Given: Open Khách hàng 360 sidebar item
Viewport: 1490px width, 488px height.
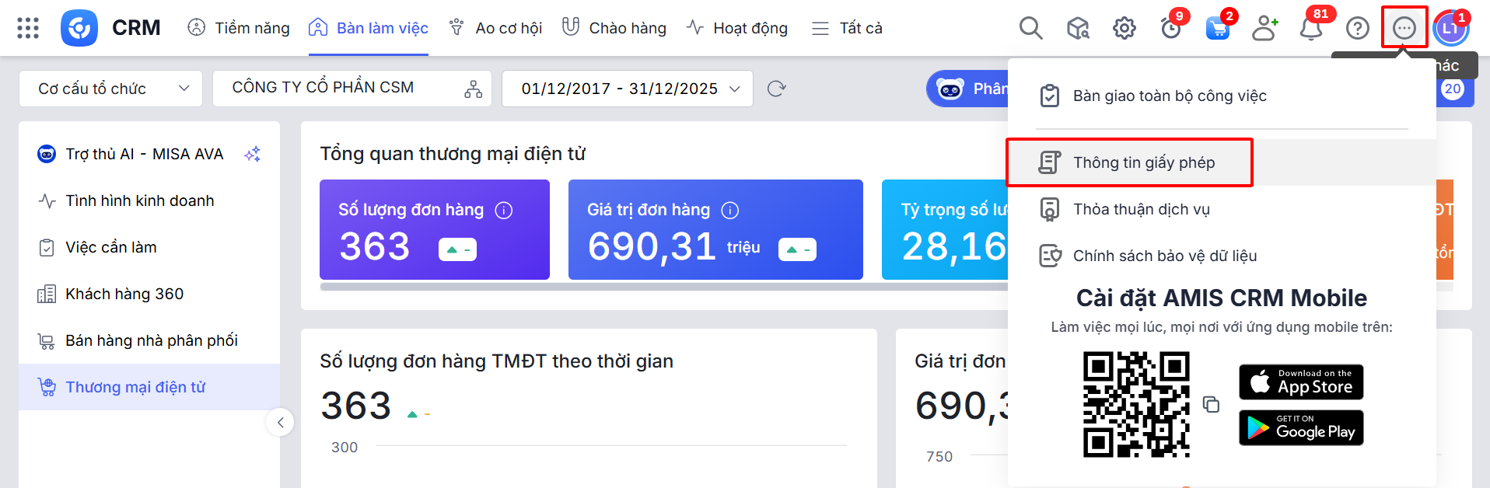Looking at the screenshot, I should [x=149, y=294].
